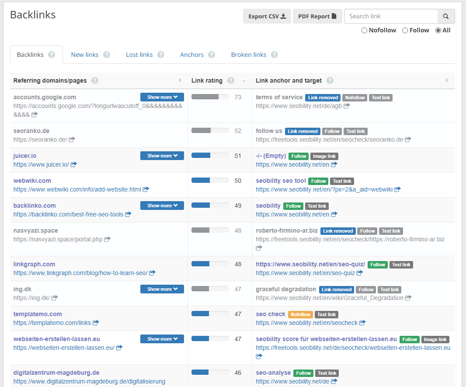Screen dimensions: 466x387
Task: Open external link icon for nasvyazi.space portal URL
Action: [x=107, y=239]
